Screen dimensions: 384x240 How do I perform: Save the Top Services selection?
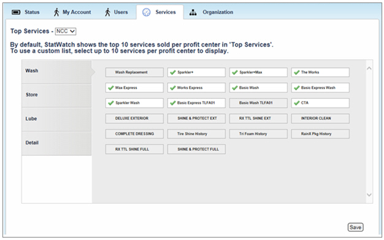pyautogui.click(x=355, y=227)
